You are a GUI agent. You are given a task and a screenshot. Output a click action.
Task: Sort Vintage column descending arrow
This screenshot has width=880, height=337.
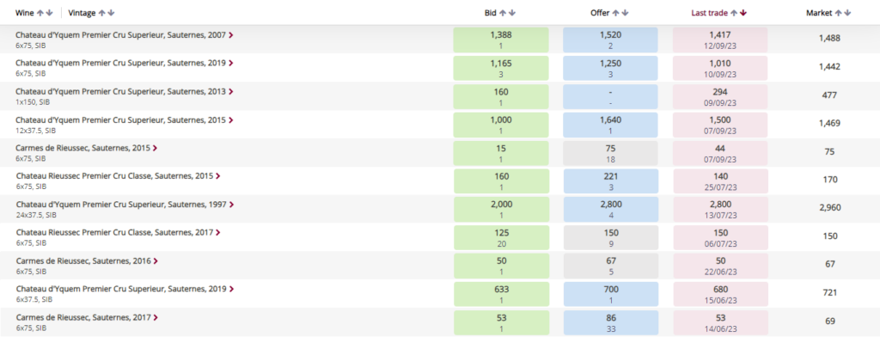(111, 12)
